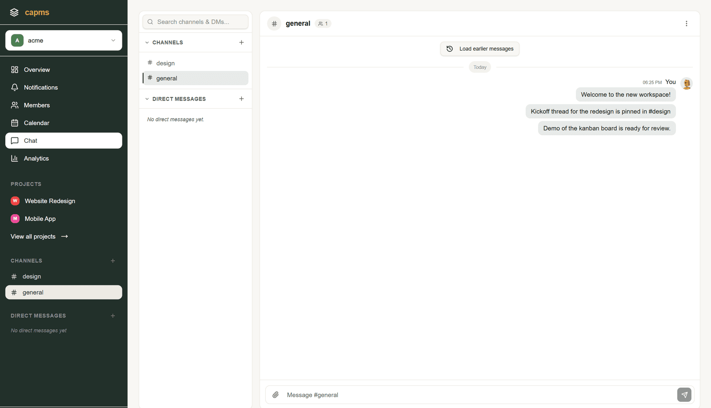711x408 pixels.
Task: Focus the Search channels & DMs field
Action: click(x=196, y=22)
